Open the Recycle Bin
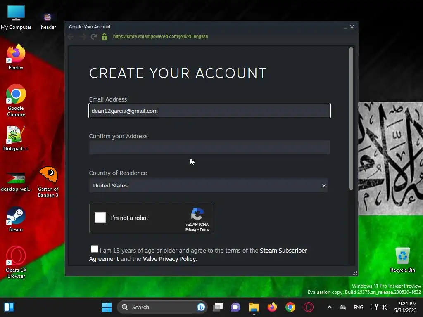 402,259
